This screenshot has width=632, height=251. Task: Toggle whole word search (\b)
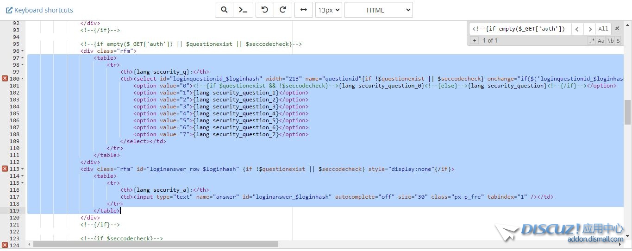[x=611, y=41]
